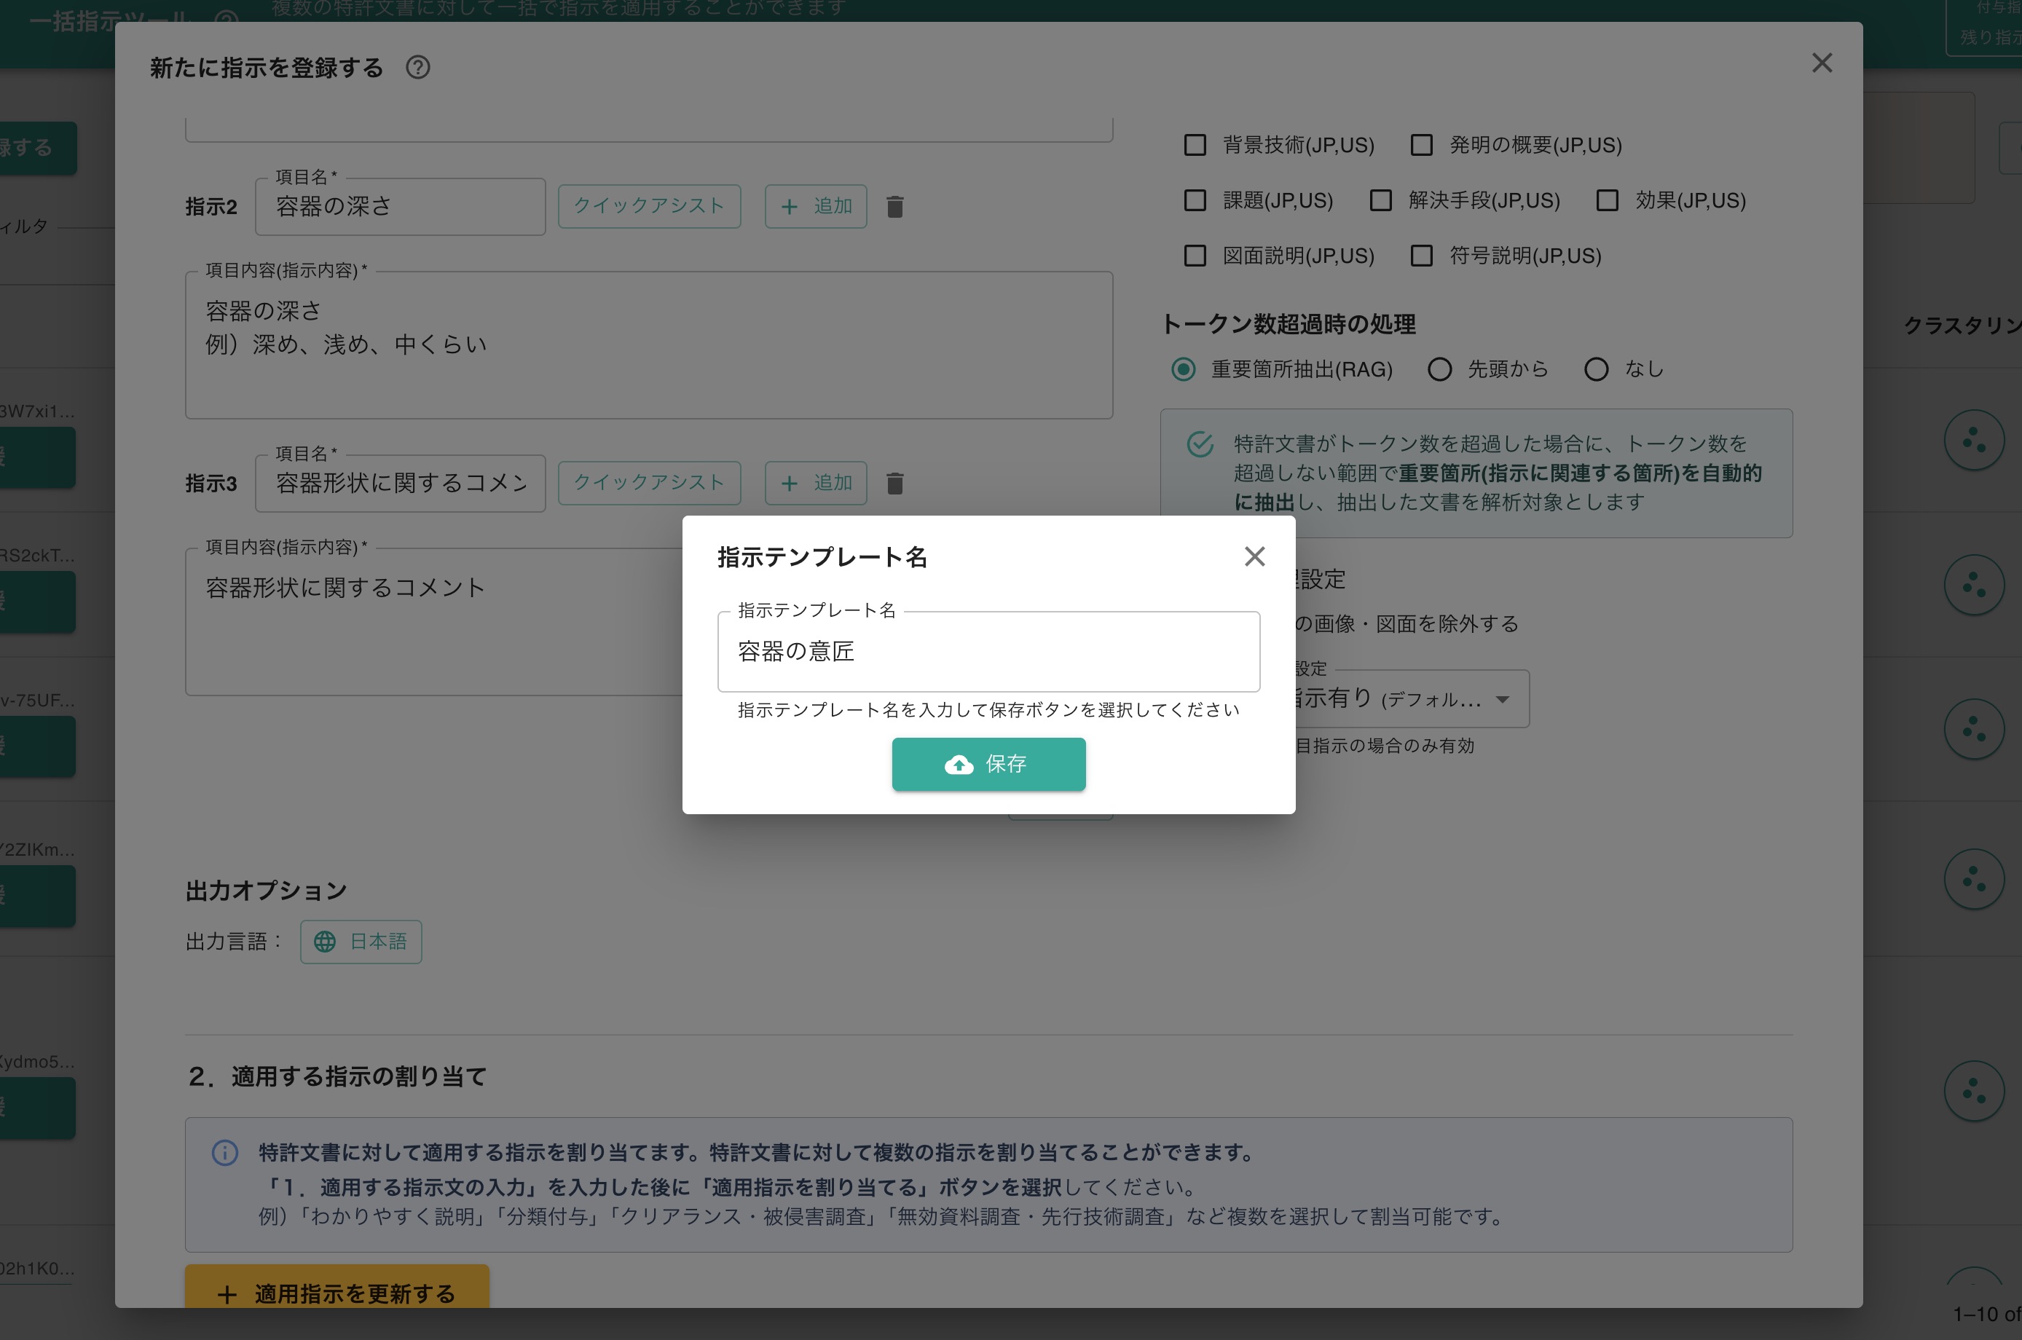The image size is (2022, 1340).
Task: Click clustering icon in v-75UF row
Action: point(1974,730)
